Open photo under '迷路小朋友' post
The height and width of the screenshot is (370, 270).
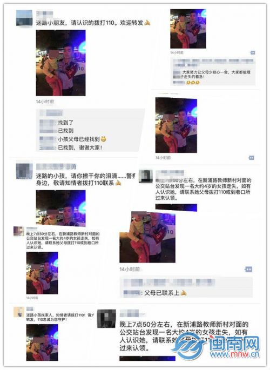[x=60, y=63]
